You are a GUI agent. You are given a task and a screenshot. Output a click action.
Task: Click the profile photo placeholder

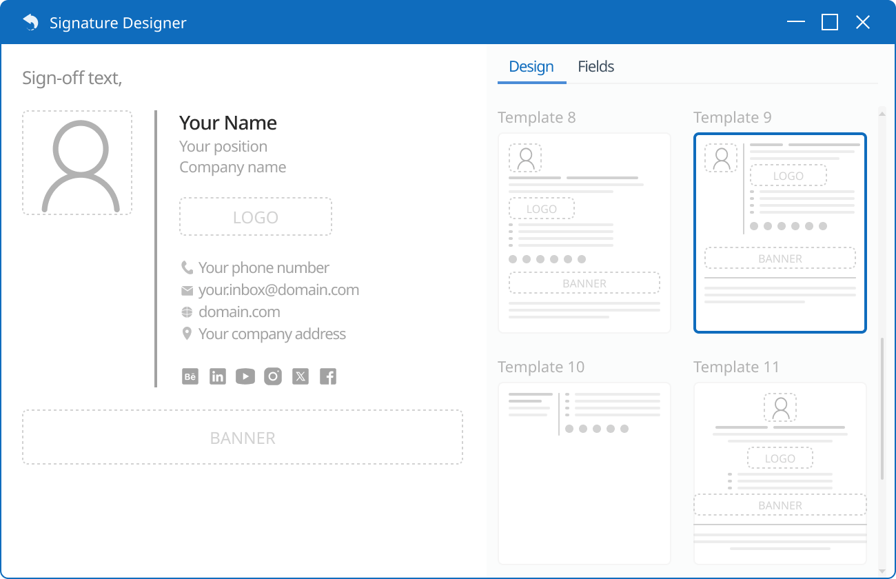click(77, 163)
